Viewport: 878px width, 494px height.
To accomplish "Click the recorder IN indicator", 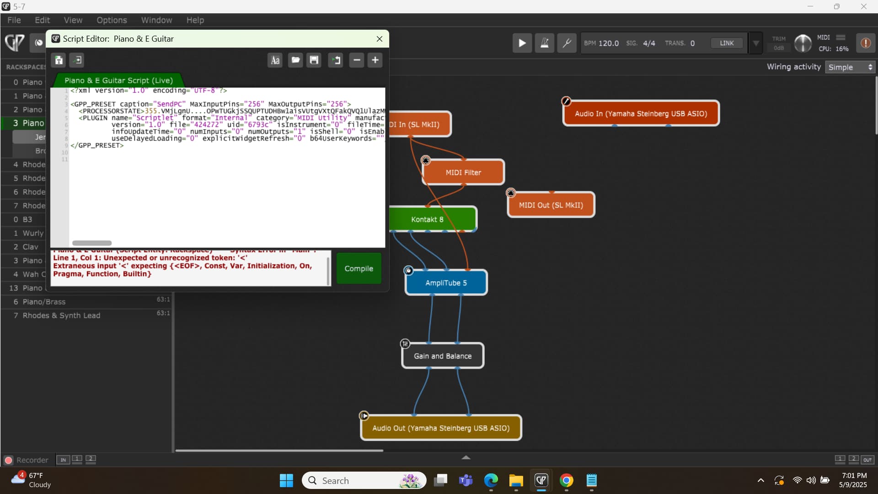I will pyautogui.click(x=63, y=460).
